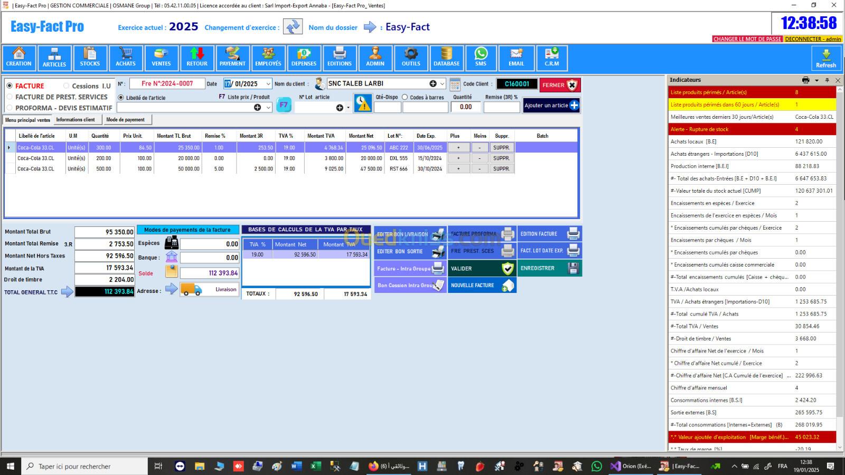Switch to the Mode de payement tab

click(x=126, y=120)
